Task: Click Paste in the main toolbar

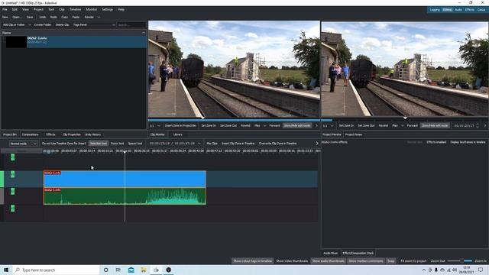Action: 76,17
